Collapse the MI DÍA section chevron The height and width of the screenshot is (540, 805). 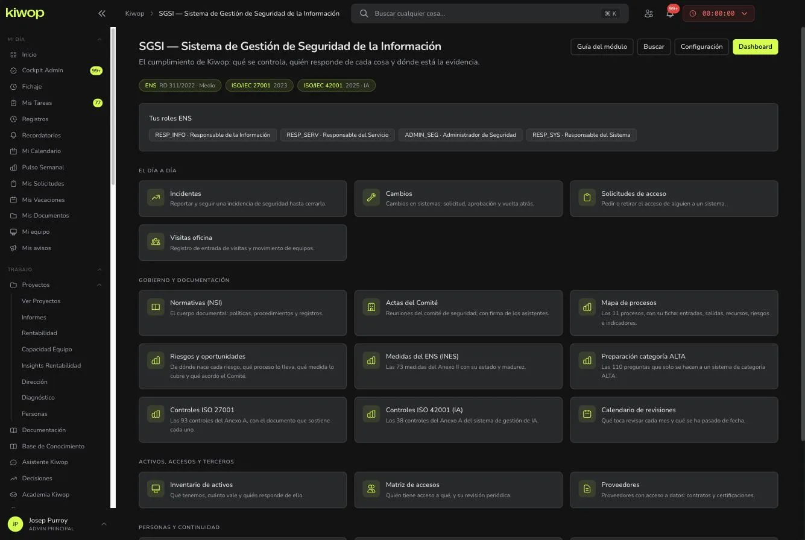pos(99,39)
